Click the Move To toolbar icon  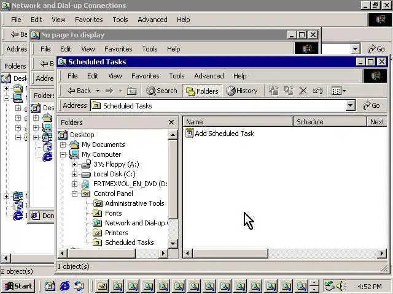pyautogui.click(x=274, y=91)
